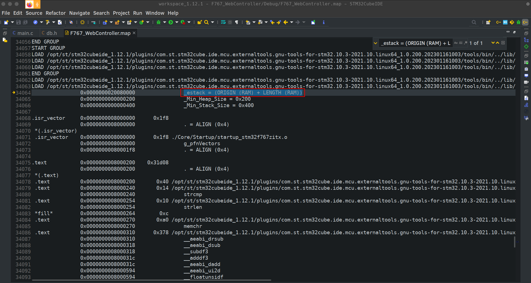Go to next find match arrow
The image size is (531, 283).
click(x=493, y=42)
